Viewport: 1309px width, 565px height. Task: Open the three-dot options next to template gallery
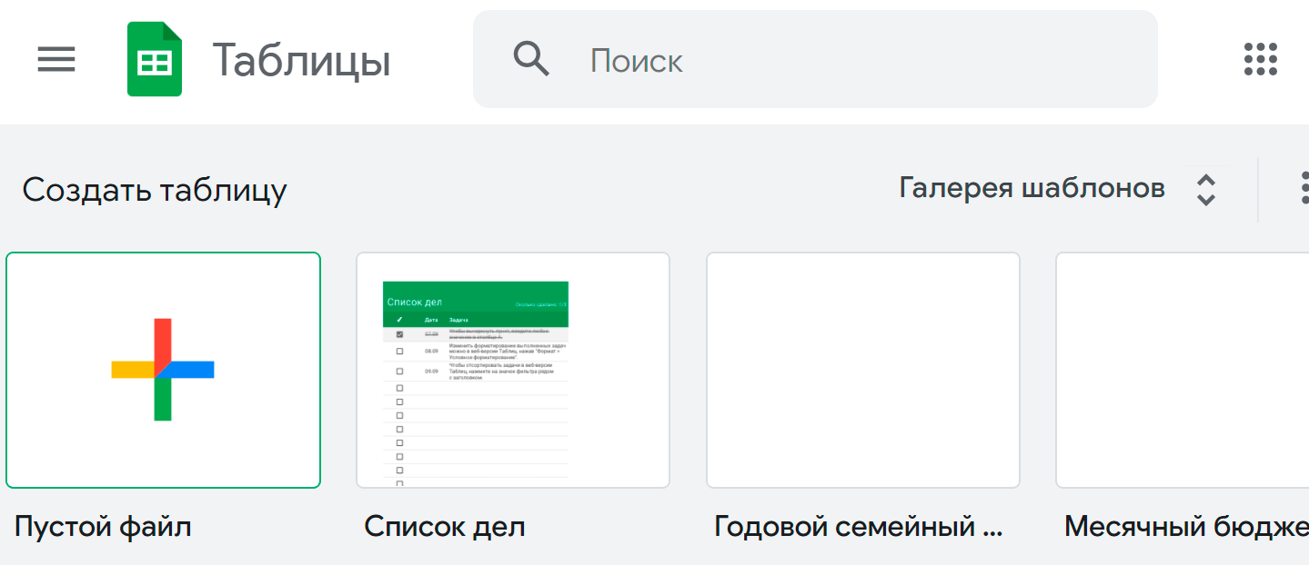pos(1304,188)
